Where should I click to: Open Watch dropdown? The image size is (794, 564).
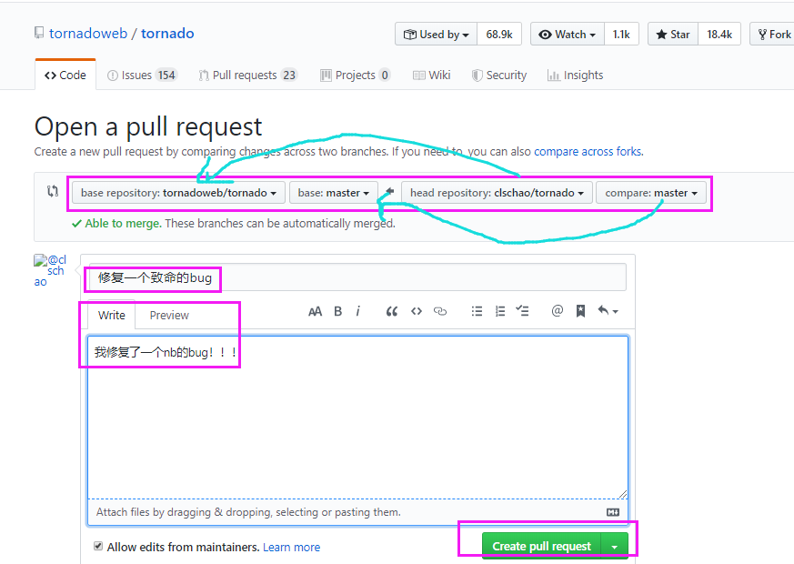tap(568, 35)
